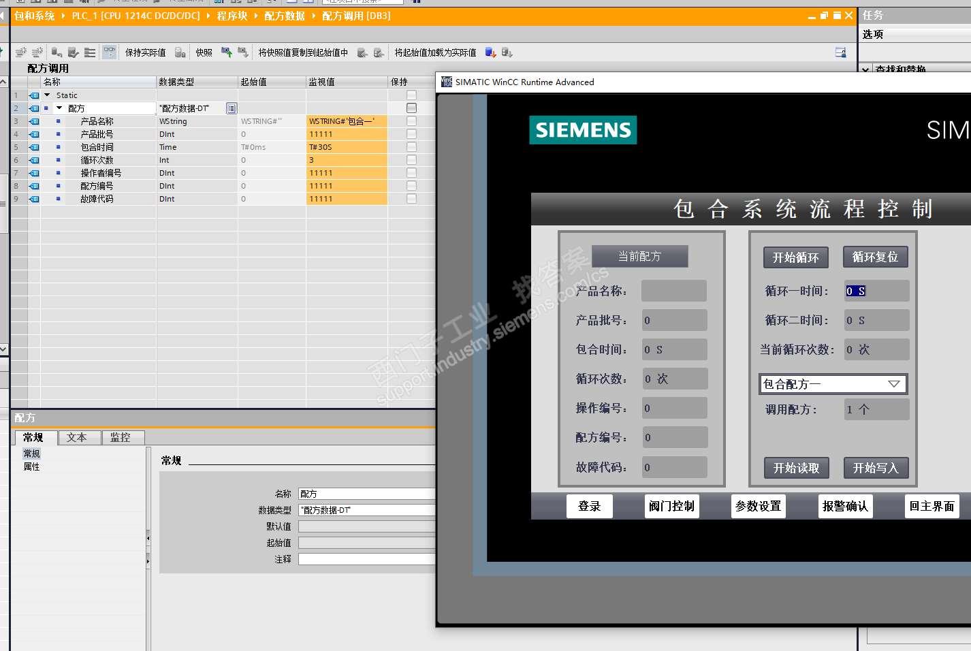Select 常规 in the properties navigation list
The width and height of the screenshot is (971, 651).
click(x=32, y=454)
